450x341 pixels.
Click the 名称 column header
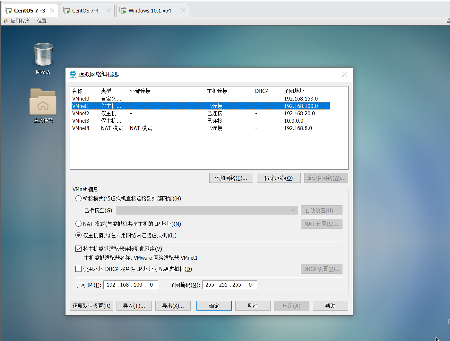(85, 91)
